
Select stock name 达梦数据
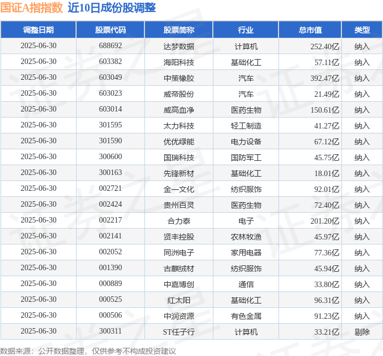(179, 46)
